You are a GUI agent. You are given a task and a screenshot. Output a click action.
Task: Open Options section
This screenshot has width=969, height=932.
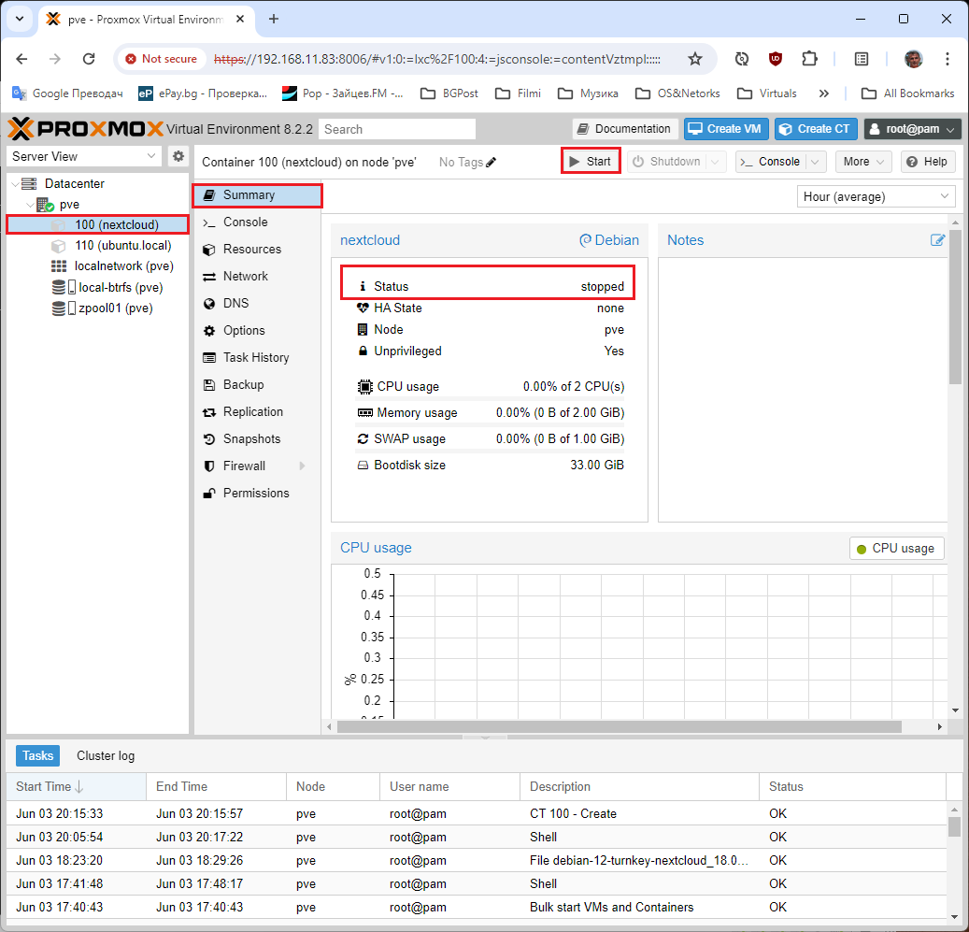point(257,331)
